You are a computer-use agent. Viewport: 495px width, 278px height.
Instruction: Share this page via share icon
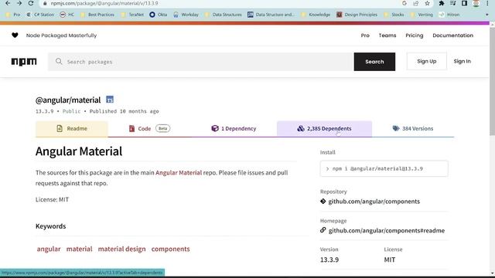coord(416,3)
